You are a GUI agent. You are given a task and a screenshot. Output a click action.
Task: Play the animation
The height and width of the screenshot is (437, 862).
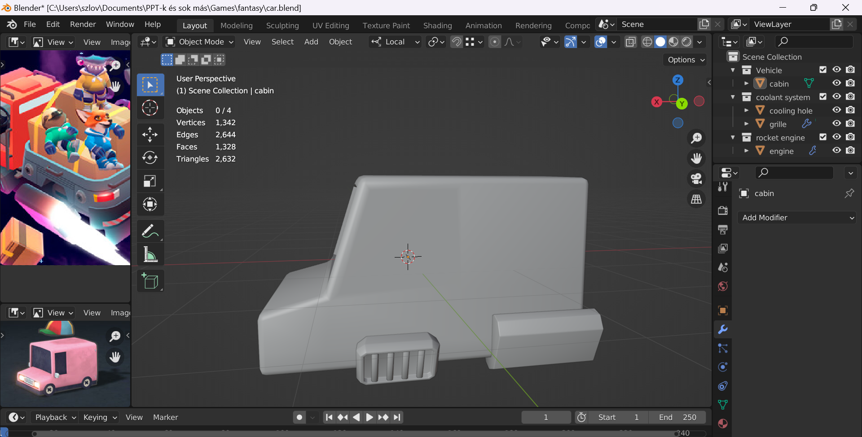click(369, 417)
